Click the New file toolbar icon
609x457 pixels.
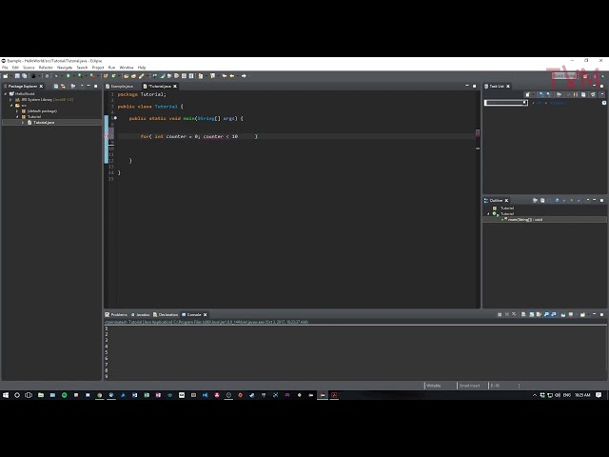(6, 76)
